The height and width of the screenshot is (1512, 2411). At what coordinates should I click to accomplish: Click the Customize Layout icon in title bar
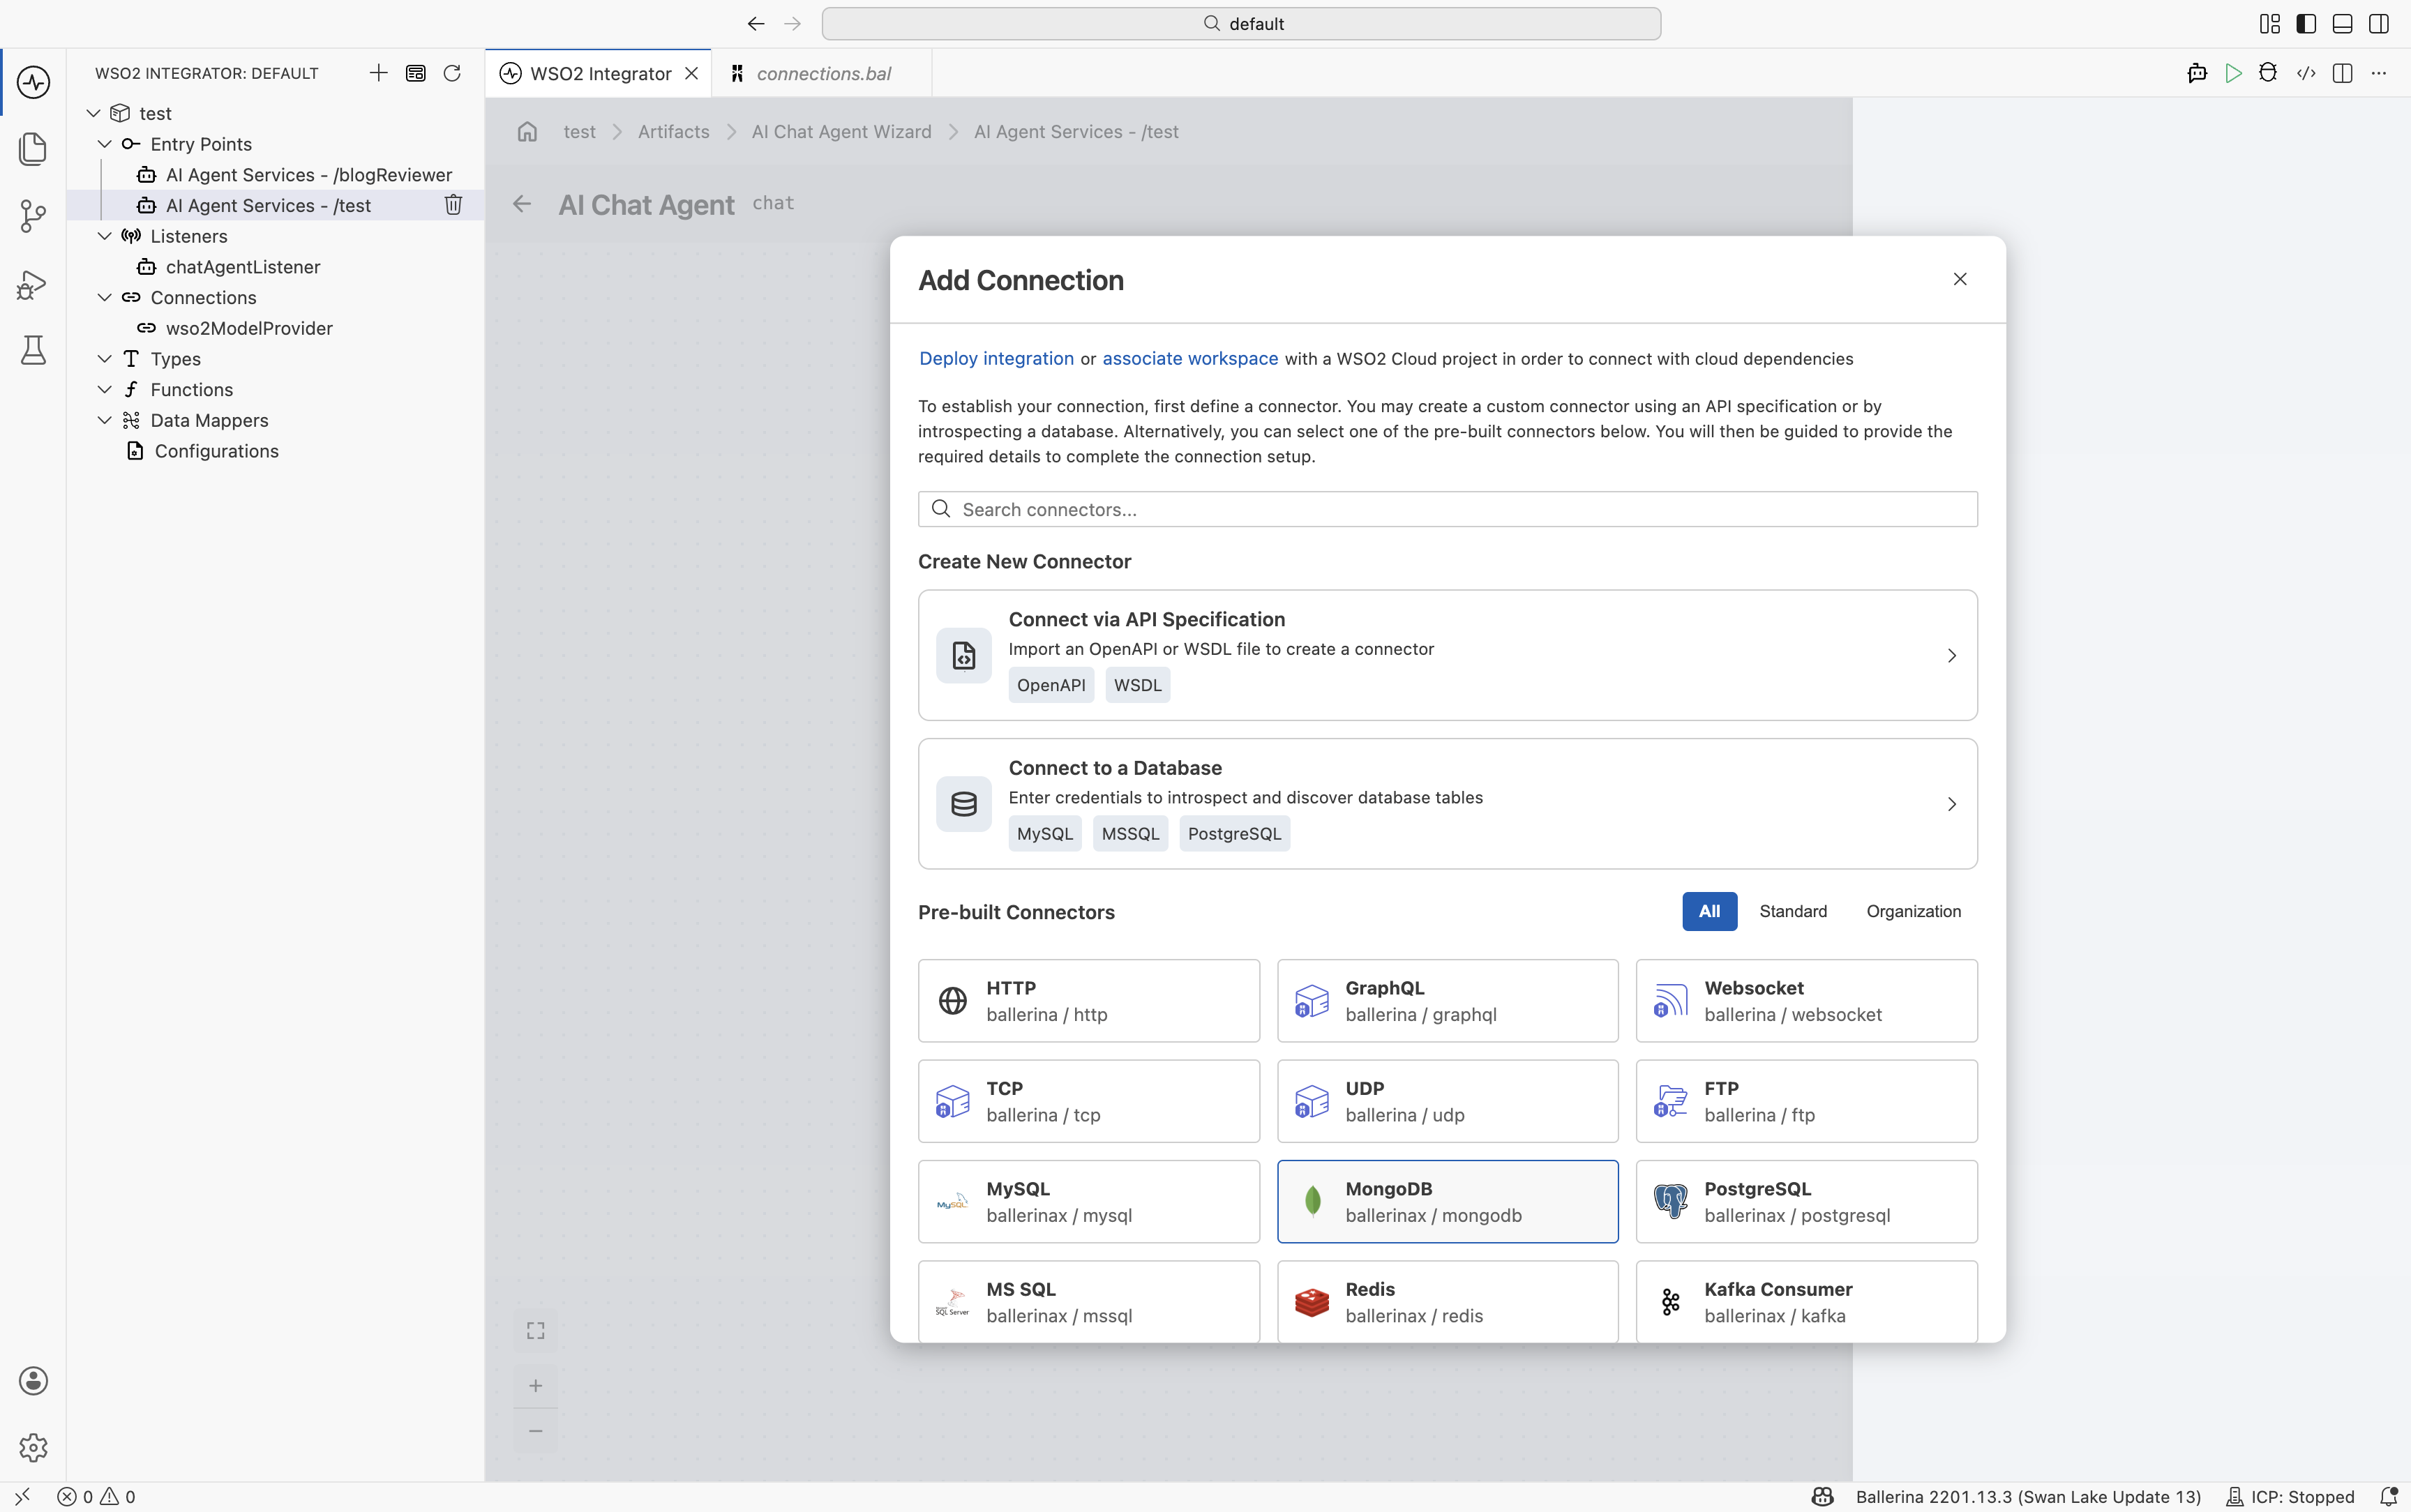pyautogui.click(x=2270, y=24)
